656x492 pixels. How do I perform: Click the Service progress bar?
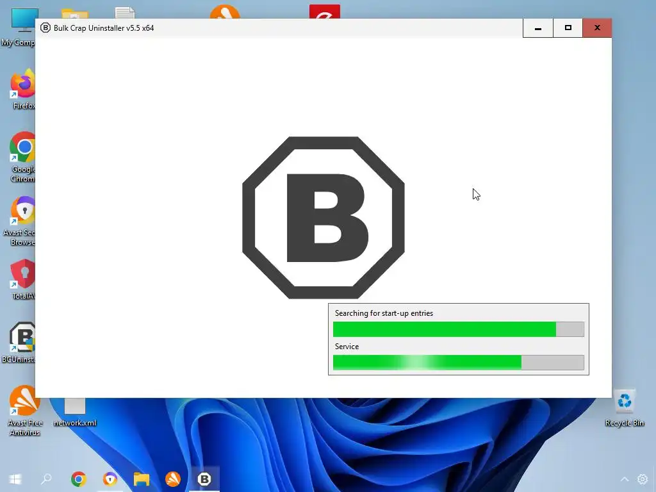coord(459,363)
